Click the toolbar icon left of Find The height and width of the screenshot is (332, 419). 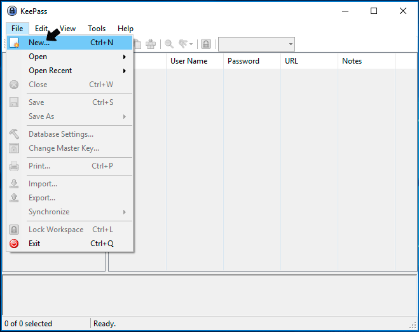[151, 44]
